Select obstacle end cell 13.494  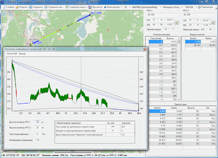point(174,126)
